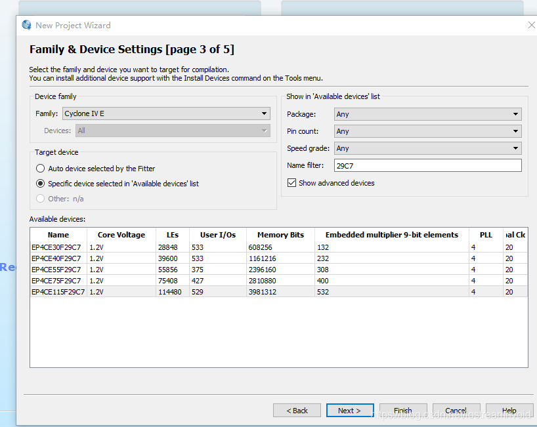The image size is (537, 427).
Task: Click the Cancel button
Action: (x=456, y=411)
